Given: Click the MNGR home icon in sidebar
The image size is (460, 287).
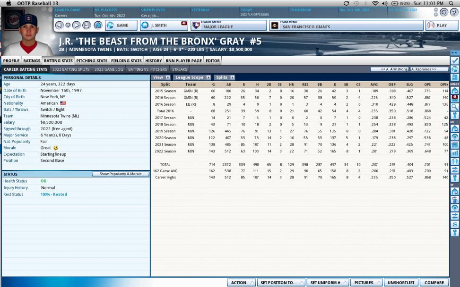Looking at the screenshot, I should [x=455, y=91].
